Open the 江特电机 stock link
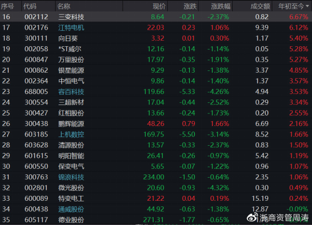The width and height of the screenshot is (312, 225). 71,28
